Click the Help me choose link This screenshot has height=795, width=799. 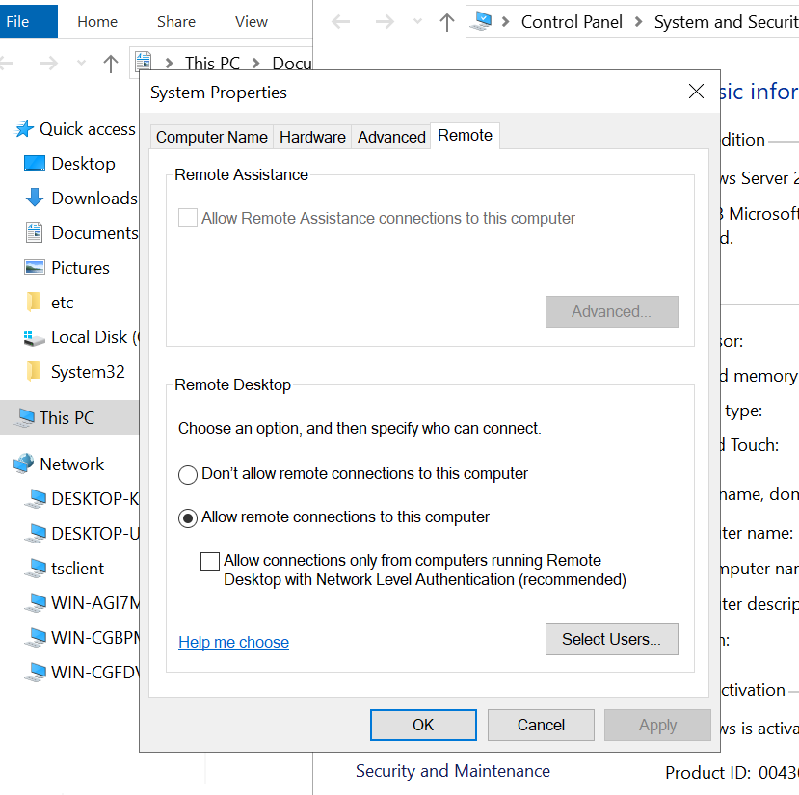point(233,642)
